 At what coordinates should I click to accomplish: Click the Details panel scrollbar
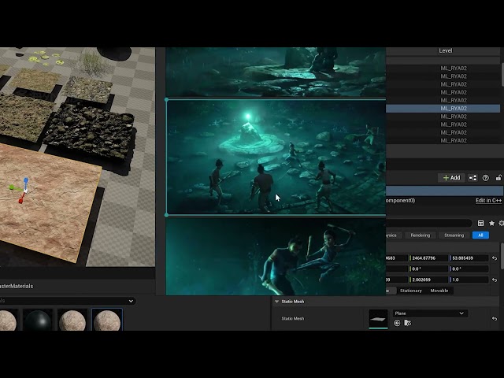502,256
